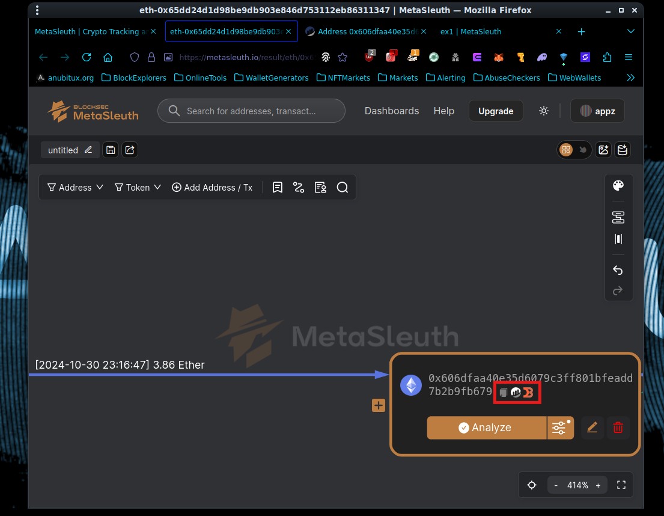The height and width of the screenshot is (516, 664).
Task: Switch to orange grid view mode
Action: tap(566, 150)
